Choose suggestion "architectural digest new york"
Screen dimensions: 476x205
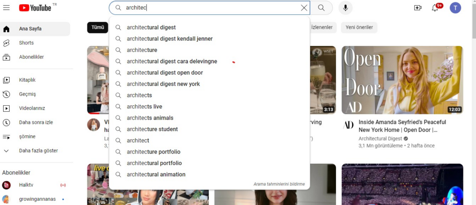coord(210,84)
